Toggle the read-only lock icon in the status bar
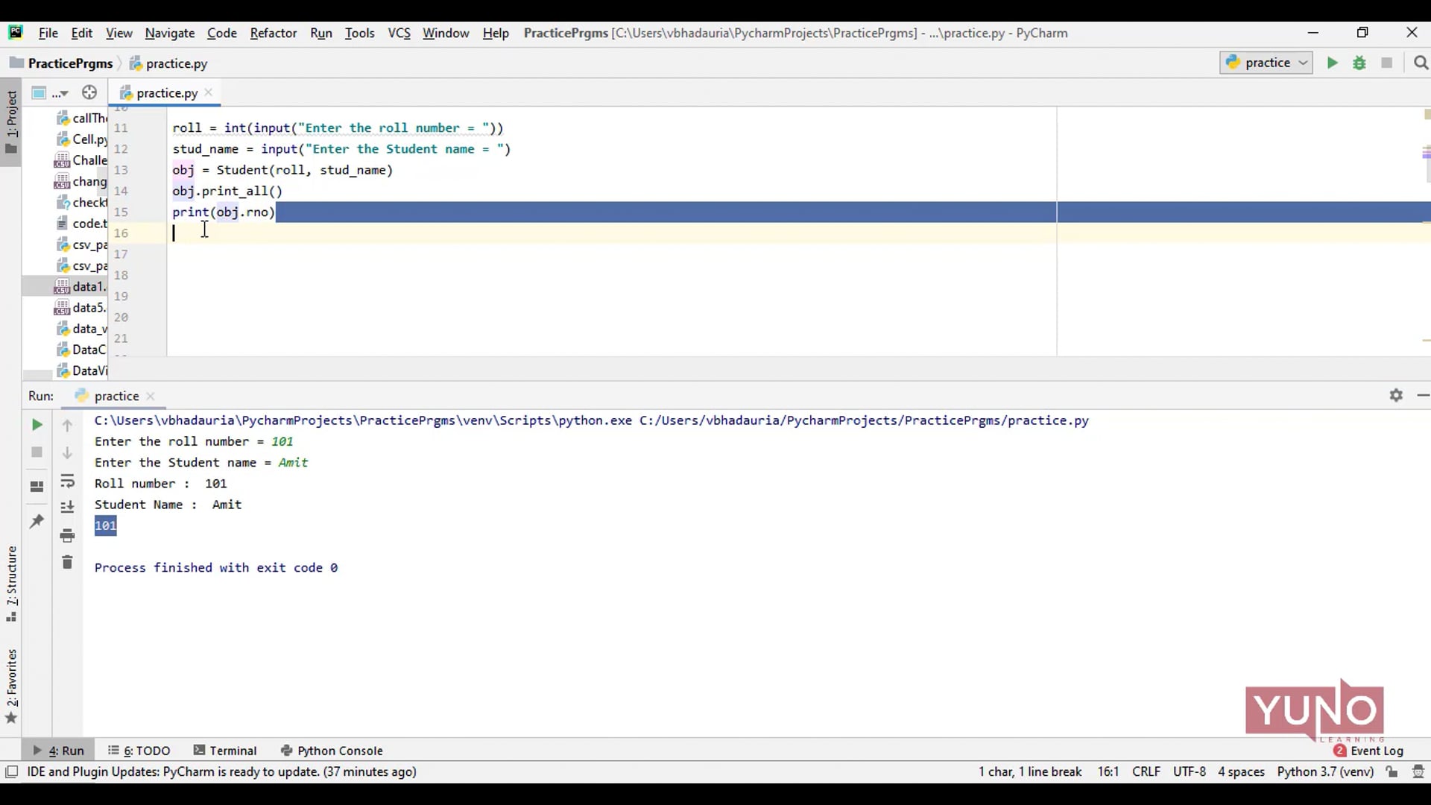This screenshot has height=805, width=1431. 1391,771
